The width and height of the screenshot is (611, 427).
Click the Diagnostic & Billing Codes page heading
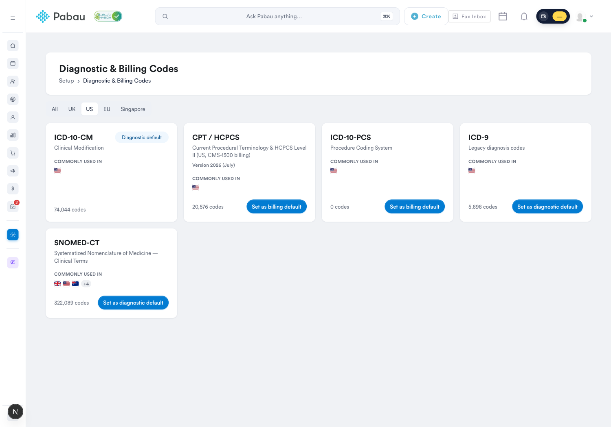(x=119, y=69)
